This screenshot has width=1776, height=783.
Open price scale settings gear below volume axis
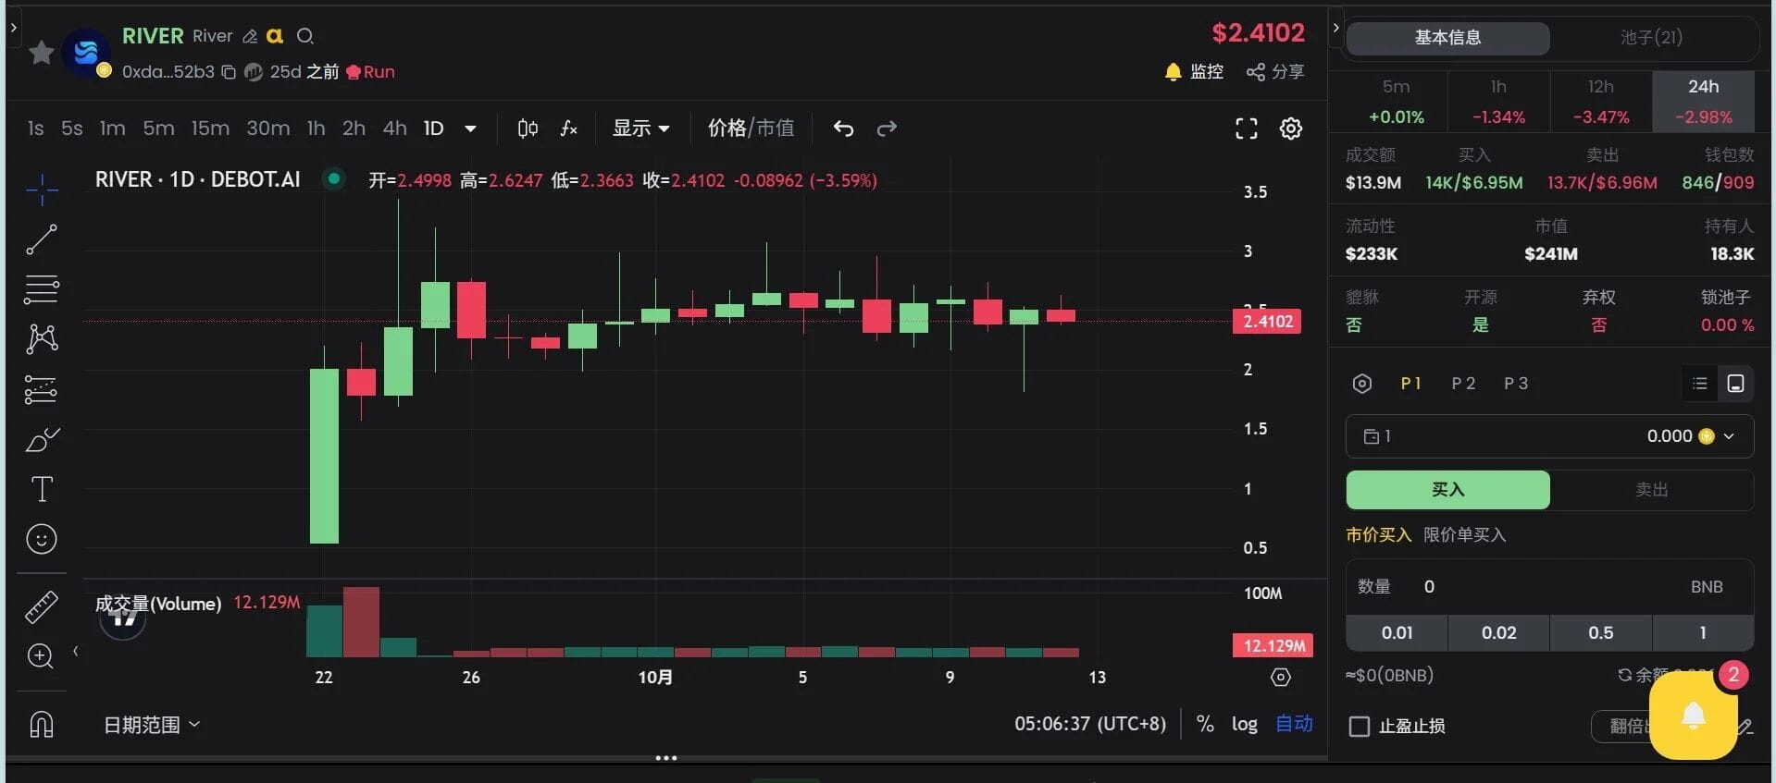point(1281,678)
